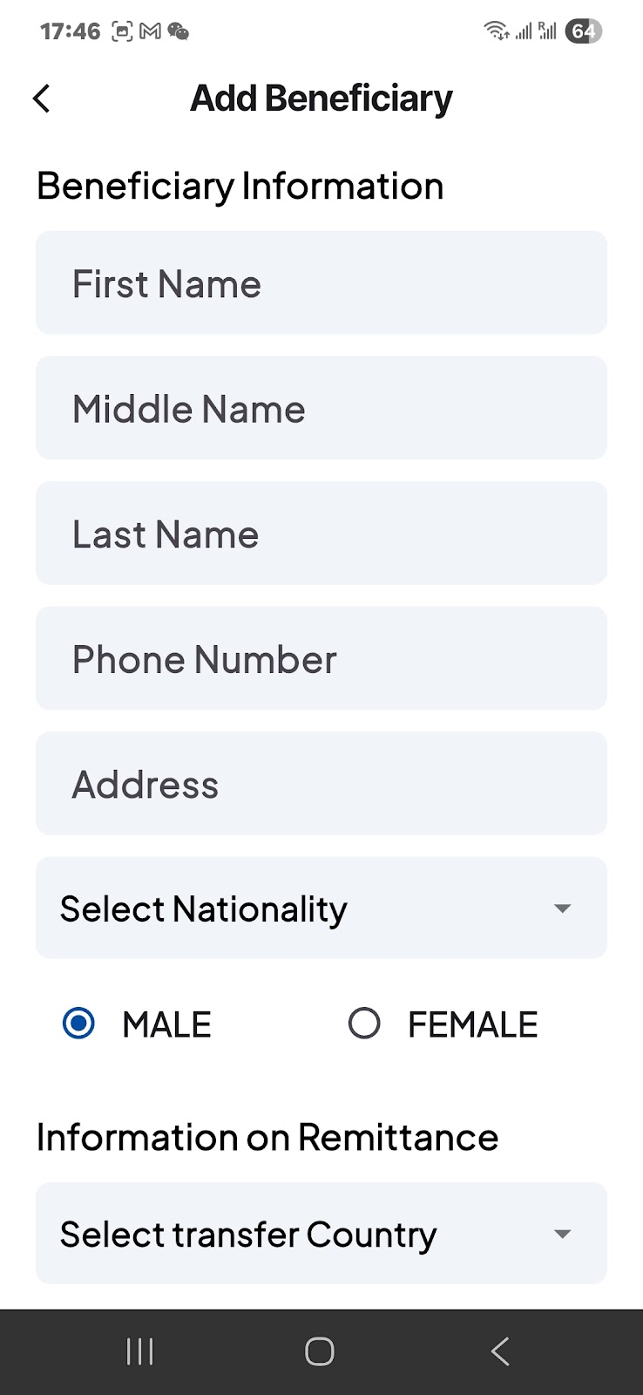The width and height of the screenshot is (643, 1395).
Task: Tap the FEMALE gender label
Action: click(x=472, y=1024)
